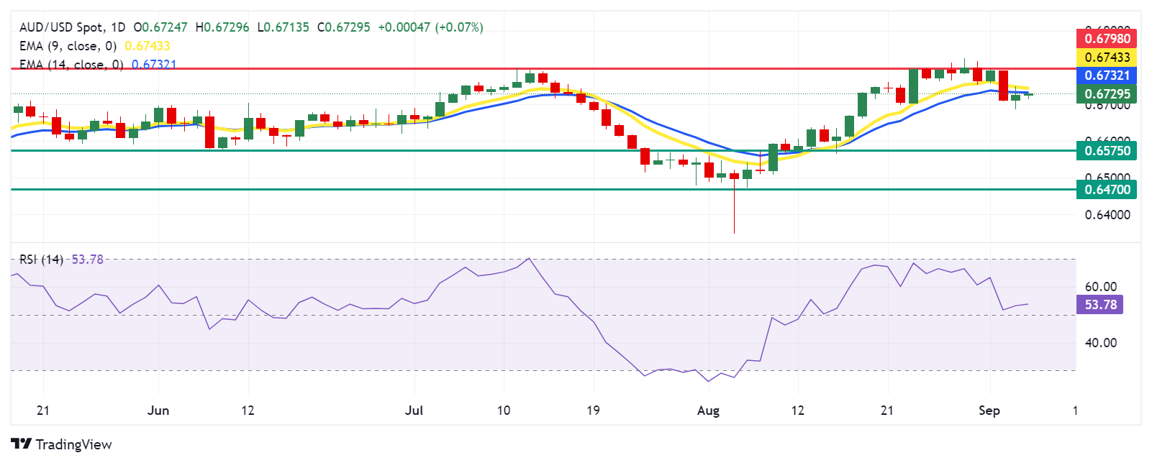Viewport: 1152px width, 463px height.
Task: Click the yellow 0.67433 EMA price label
Action: (1107, 58)
